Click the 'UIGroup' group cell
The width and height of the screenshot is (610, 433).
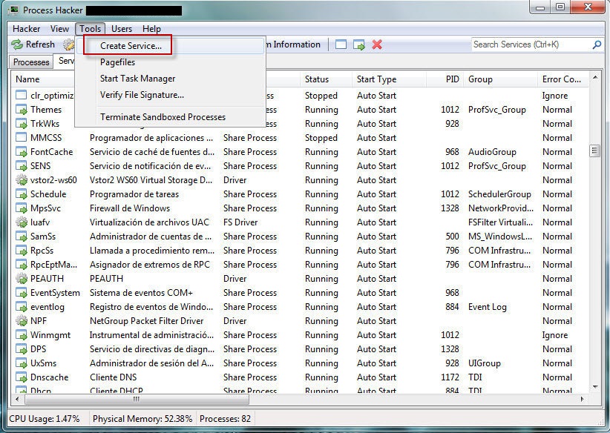pyautogui.click(x=484, y=363)
